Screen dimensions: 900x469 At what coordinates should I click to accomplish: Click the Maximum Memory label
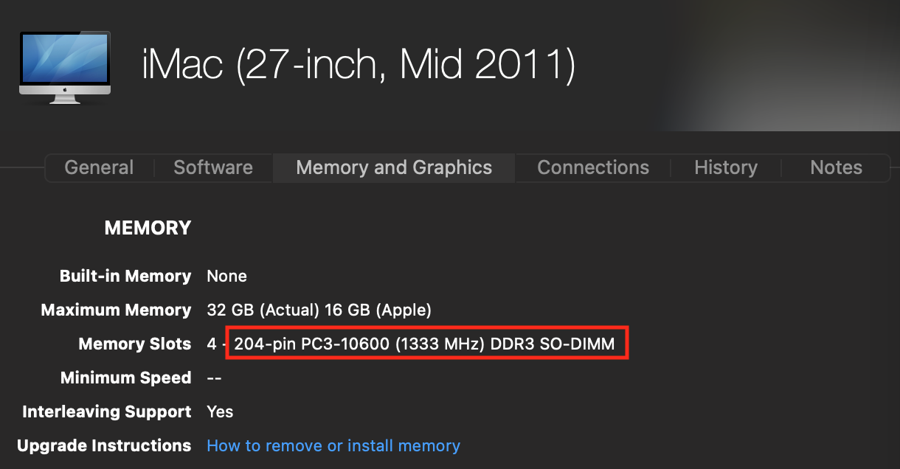(116, 310)
